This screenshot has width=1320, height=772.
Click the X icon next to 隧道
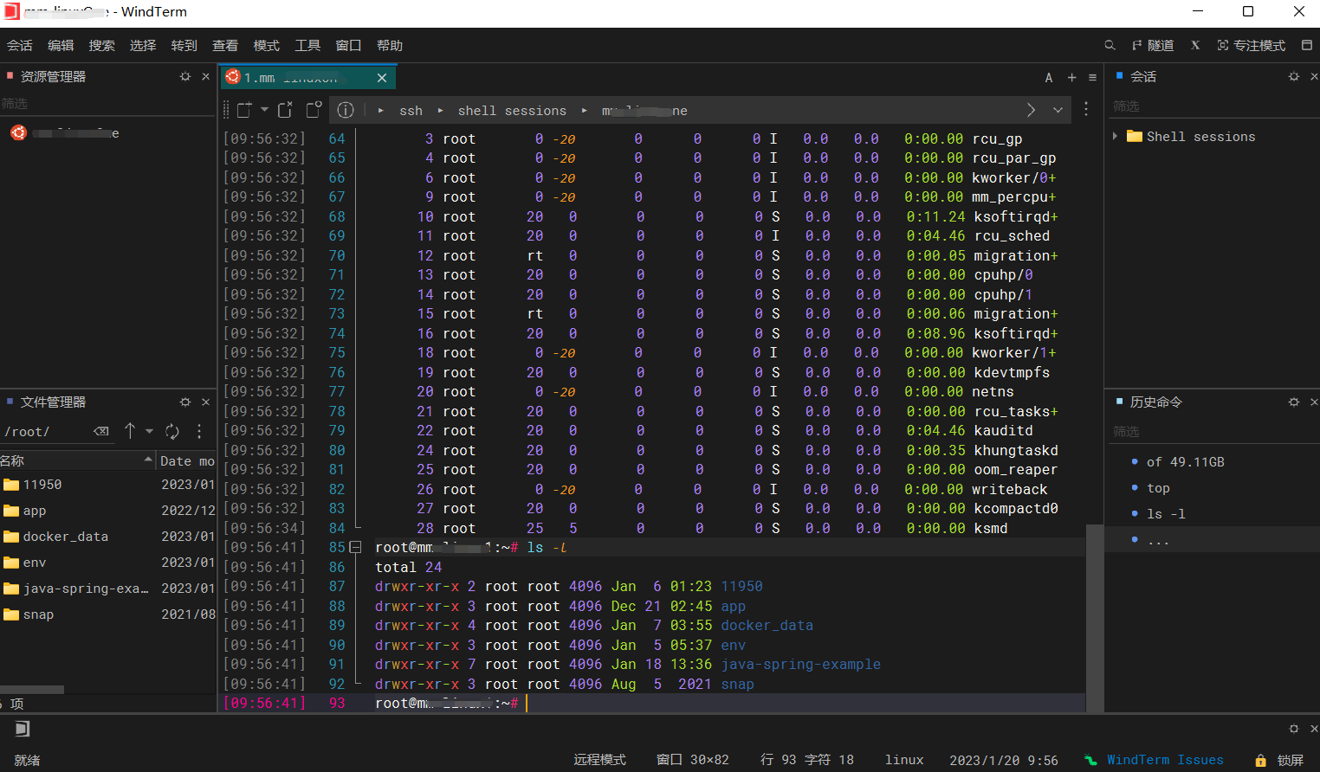(x=1195, y=45)
